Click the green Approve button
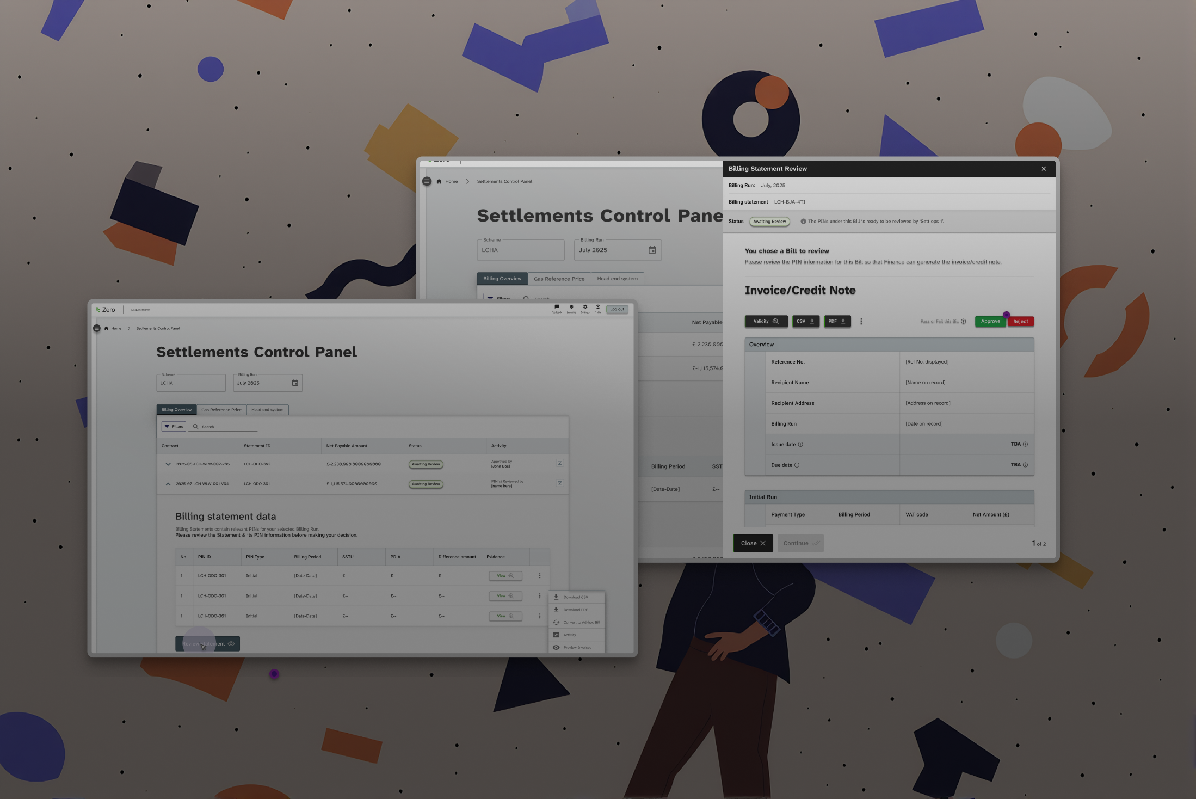 click(x=990, y=322)
